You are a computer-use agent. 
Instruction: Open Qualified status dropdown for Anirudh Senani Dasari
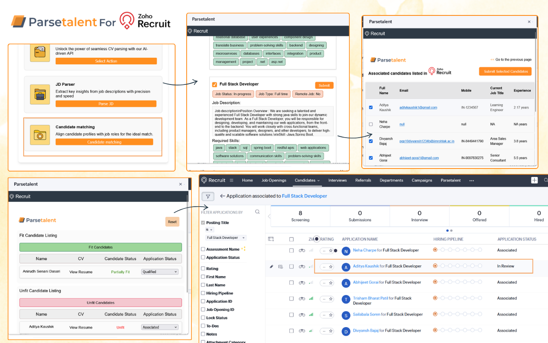coord(160,272)
